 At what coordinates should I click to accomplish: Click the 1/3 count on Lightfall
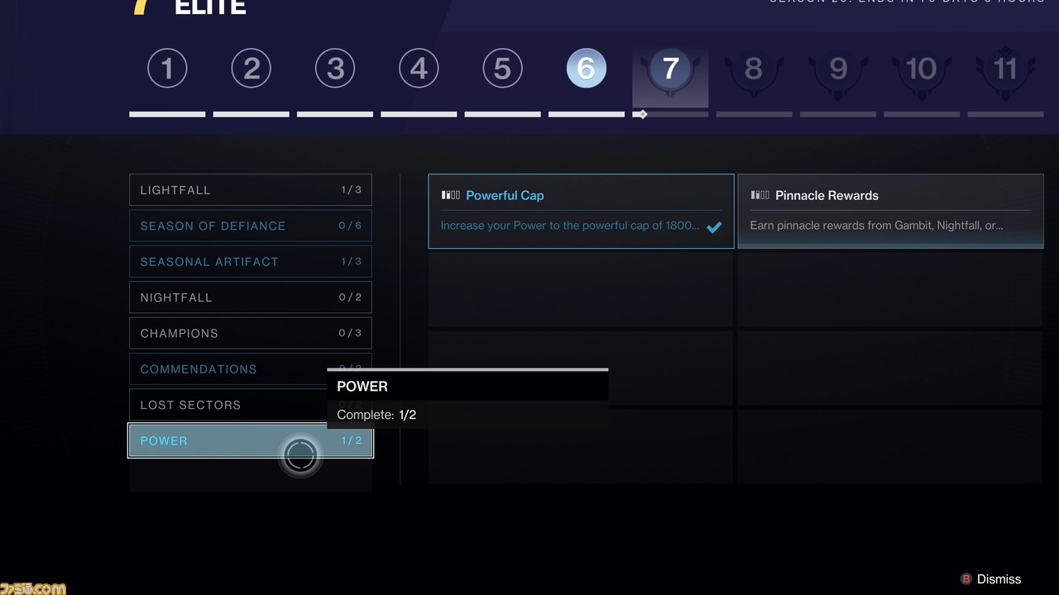(351, 190)
